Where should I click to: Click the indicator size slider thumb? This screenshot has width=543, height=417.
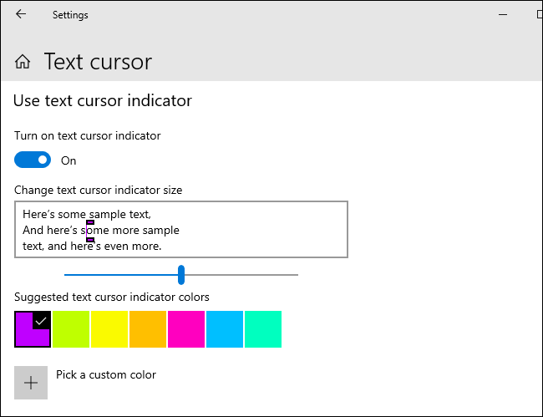(181, 274)
